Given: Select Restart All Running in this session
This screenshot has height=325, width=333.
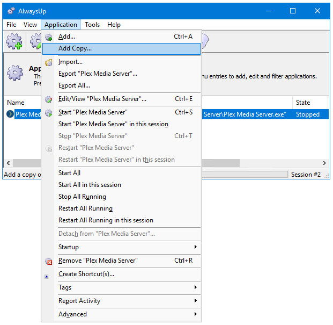Looking at the screenshot, I should [x=122, y=220].
